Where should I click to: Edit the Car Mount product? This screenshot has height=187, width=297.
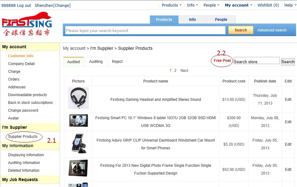(288, 144)
